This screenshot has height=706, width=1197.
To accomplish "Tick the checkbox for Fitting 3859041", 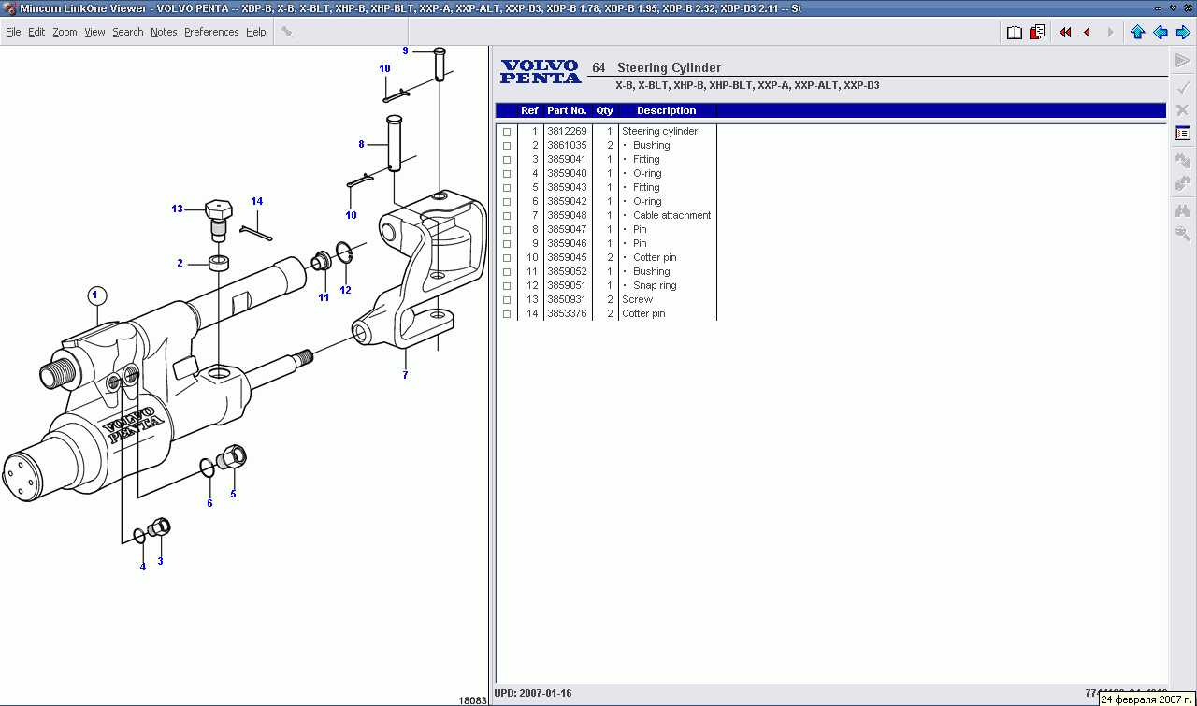I will point(507,160).
